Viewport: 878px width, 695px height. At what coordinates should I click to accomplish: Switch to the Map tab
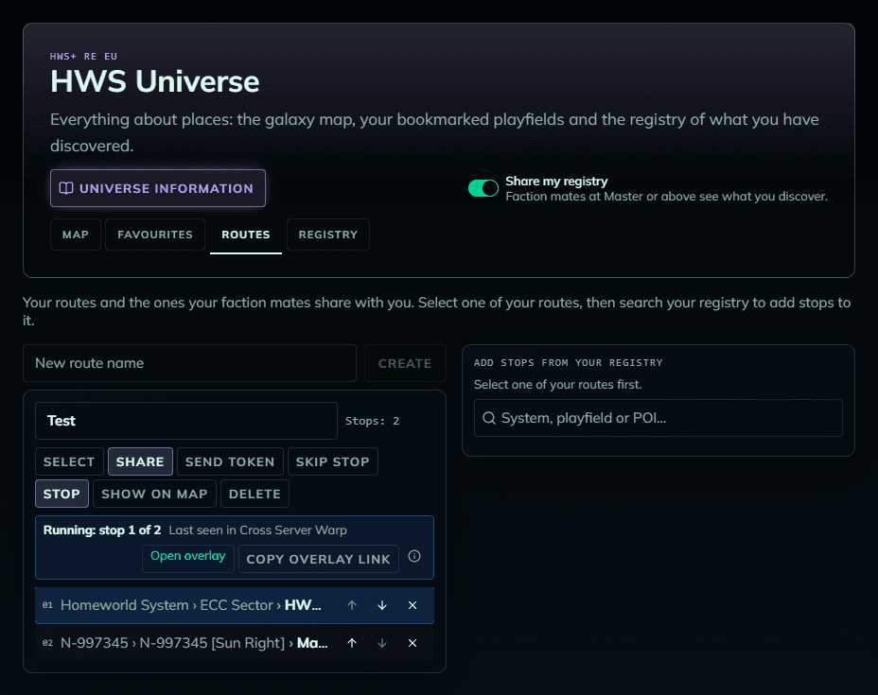coord(76,235)
